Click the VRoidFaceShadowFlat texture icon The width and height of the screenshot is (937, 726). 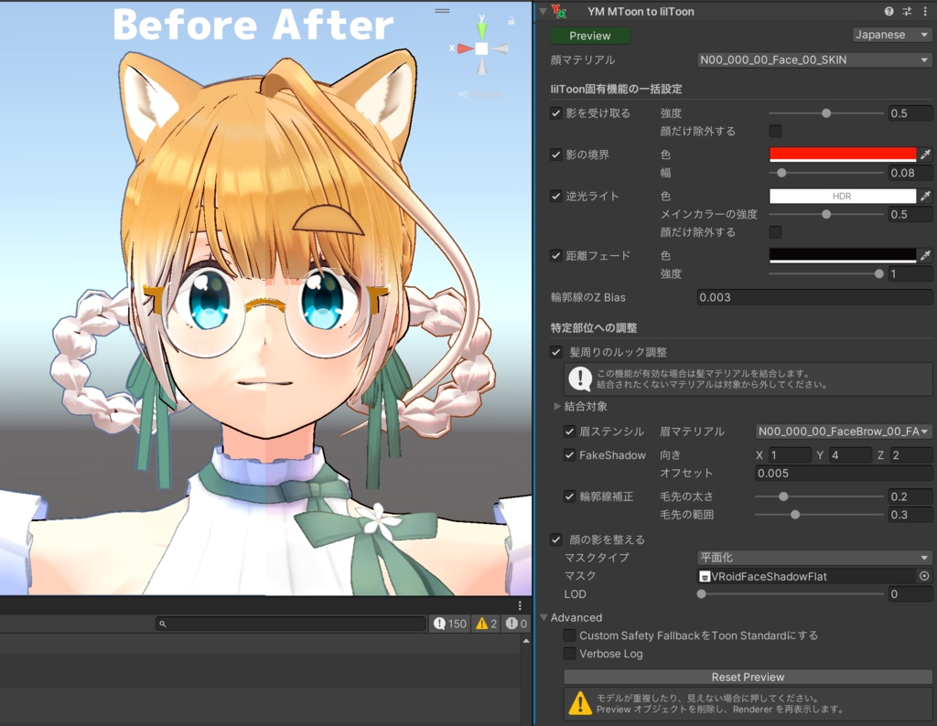(x=705, y=577)
